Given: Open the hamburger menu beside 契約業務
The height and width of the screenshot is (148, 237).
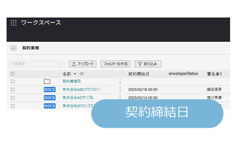Looking at the screenshot, I should [13, 48].
